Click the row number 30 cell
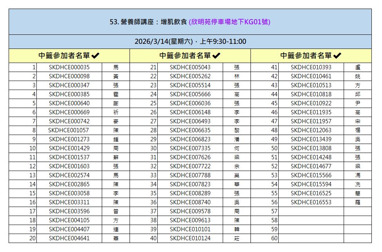 pyautogui.click(x=144, y=148)
